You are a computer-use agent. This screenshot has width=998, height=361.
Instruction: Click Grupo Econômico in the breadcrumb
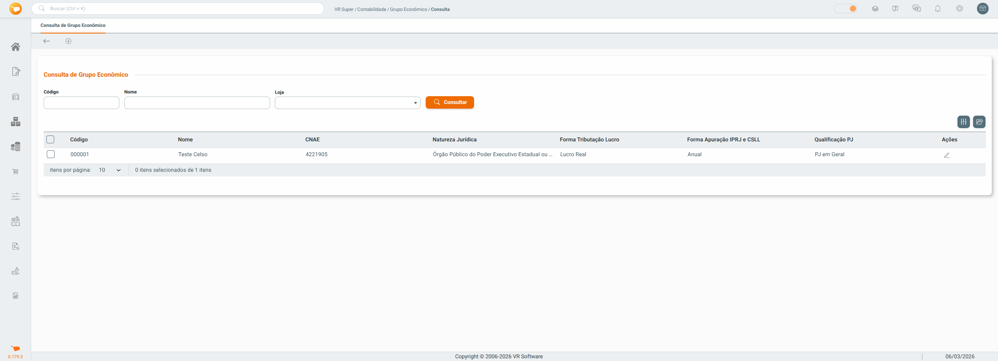click(408, 9)
